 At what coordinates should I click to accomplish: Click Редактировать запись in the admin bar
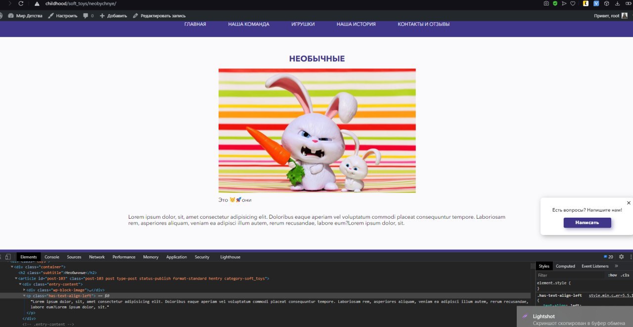[159, 16]
